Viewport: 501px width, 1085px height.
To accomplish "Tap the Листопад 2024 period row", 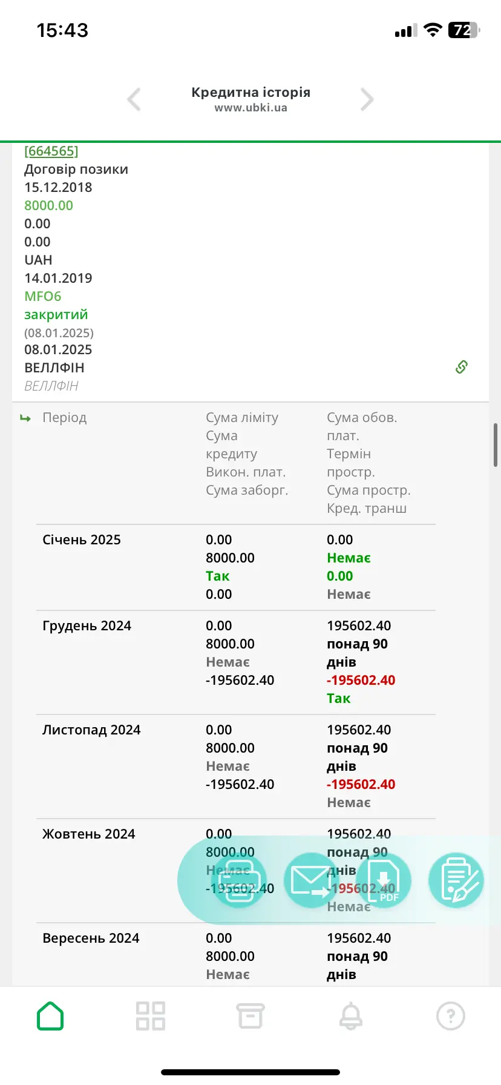I will coord(91,730).
